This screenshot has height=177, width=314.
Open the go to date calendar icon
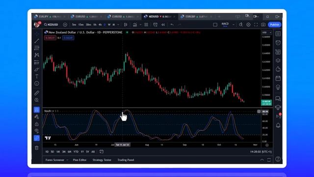pos(102,151)
